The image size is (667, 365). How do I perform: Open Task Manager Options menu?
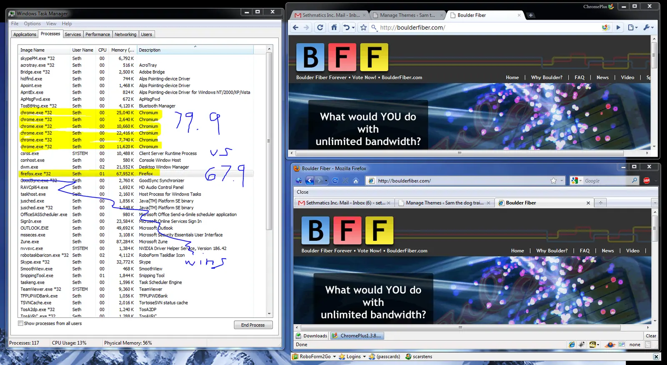[x=32, y=24]
